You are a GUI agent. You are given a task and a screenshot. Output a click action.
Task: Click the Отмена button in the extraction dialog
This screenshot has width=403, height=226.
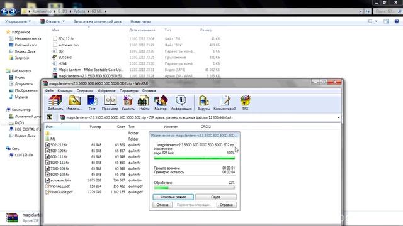(x=162, y=205)
